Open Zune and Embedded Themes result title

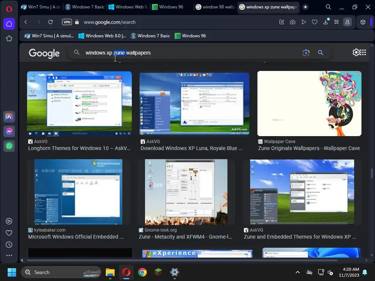click(300, 237)
